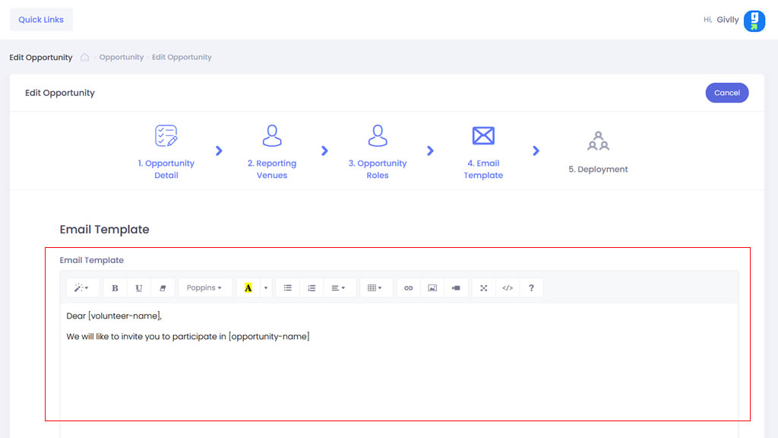Go to the 1. Opportunity Detail step

pos(166,153)
